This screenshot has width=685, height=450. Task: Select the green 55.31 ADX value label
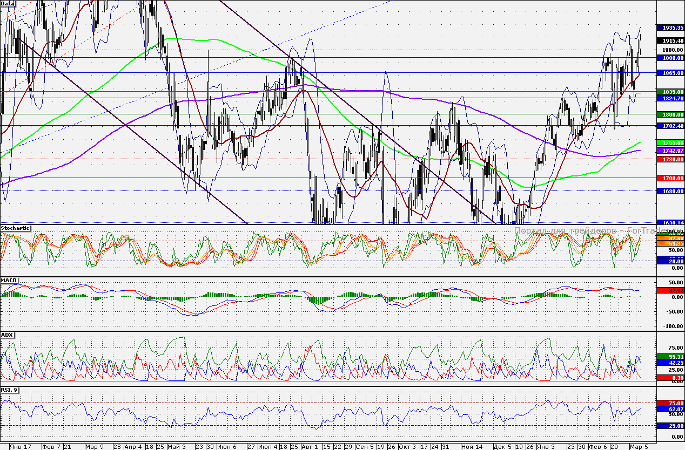[x=669, y=357]
